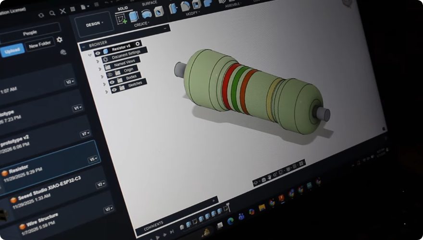Viewport: 423px width, 240px height.
Task: Close the data panel with the X
Action: [62, 11]
